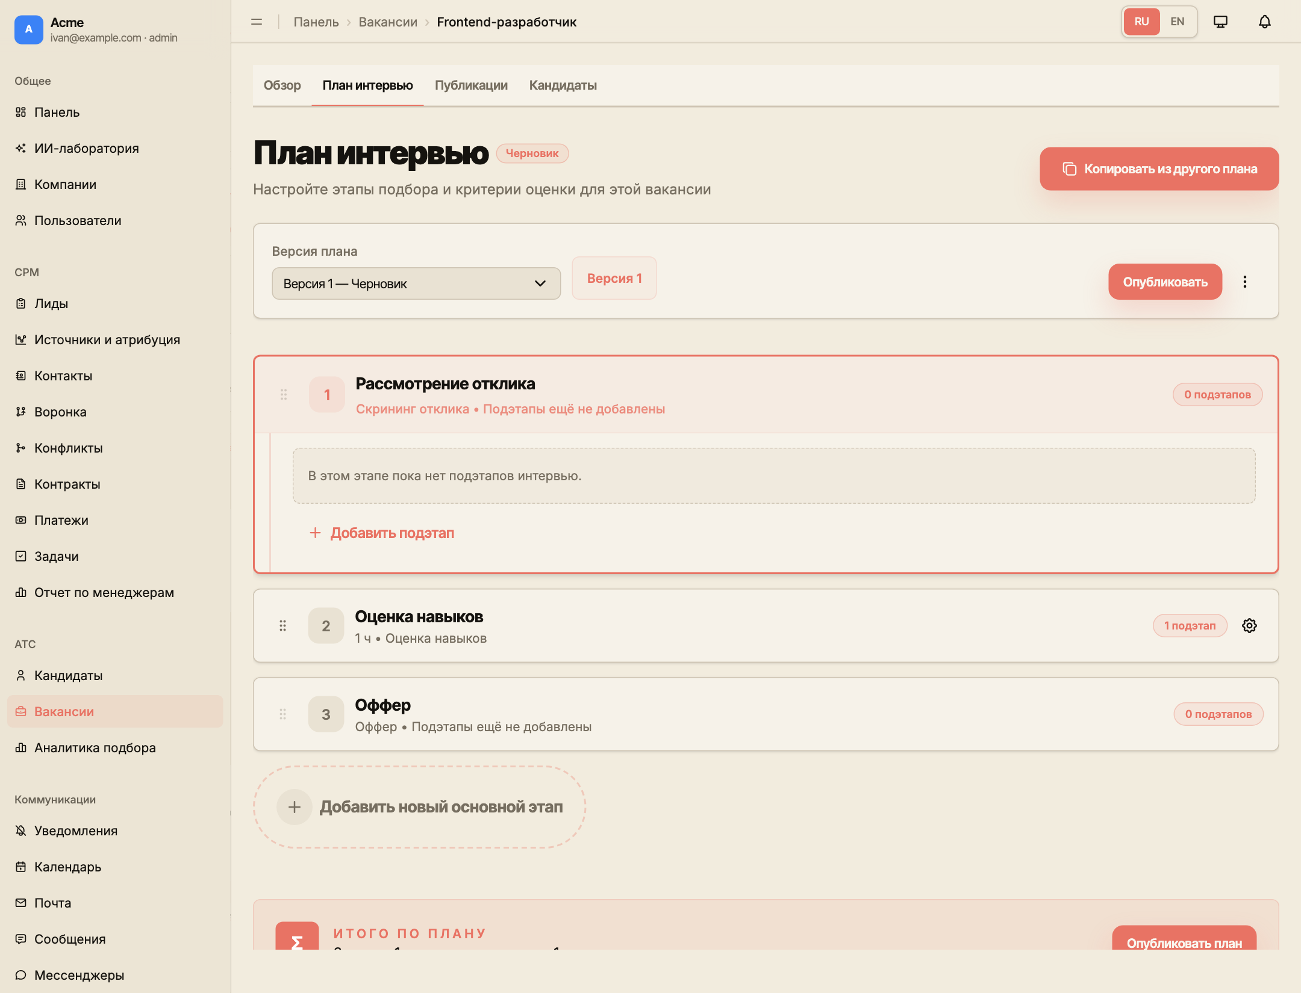Open settings gear for Оценка навыков stage
The height and width of the screenshot is (993, 1301).
click(1249, 625)
